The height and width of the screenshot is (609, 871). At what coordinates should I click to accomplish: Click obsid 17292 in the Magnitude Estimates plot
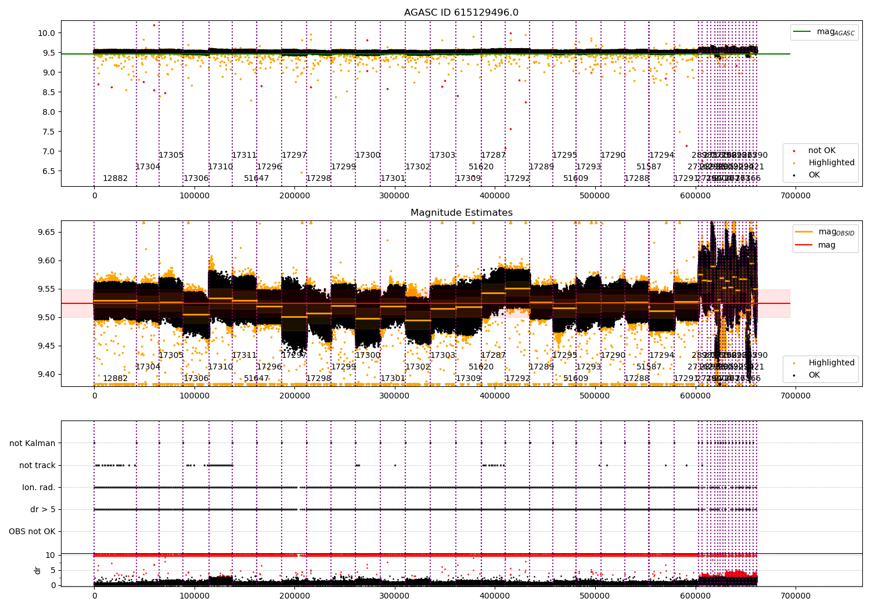point(517,379)
